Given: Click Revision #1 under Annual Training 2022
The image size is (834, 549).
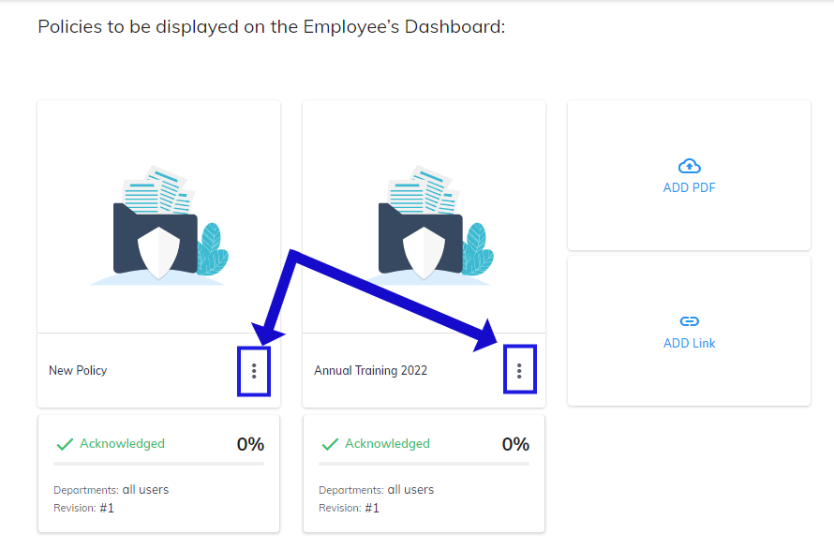Looking at the screenshot, I should coord(349,508).
